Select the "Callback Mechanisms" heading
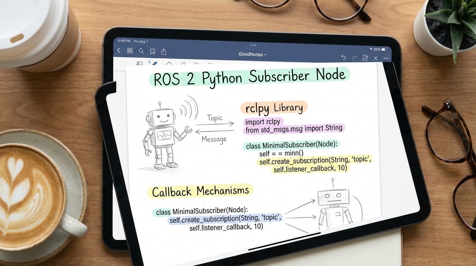Viewport: 476px width, 266px height. click(201, 191)
